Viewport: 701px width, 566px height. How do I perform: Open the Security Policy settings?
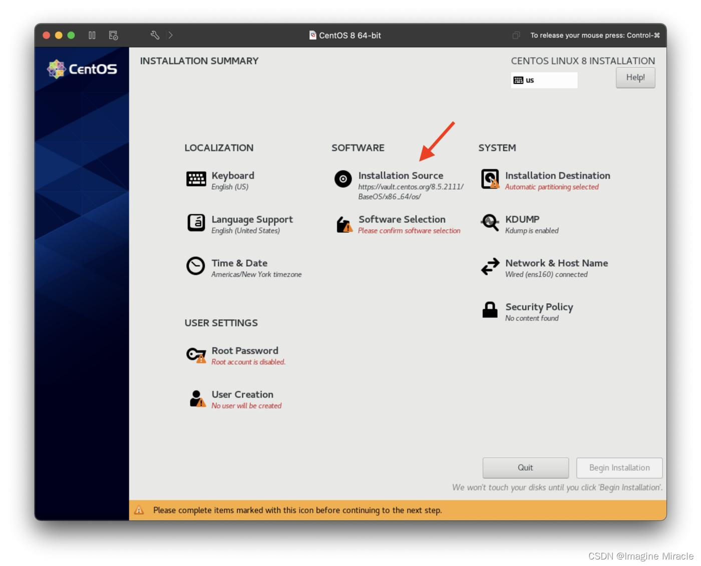pyautogui.click(x=539, y=307)
